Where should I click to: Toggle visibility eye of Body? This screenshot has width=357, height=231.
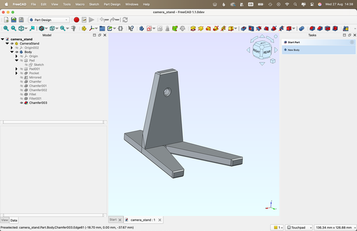(17, 52)
